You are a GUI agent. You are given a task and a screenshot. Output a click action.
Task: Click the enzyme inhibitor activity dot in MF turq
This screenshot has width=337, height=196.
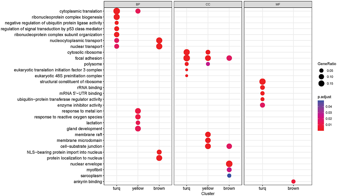coord(262,105)
